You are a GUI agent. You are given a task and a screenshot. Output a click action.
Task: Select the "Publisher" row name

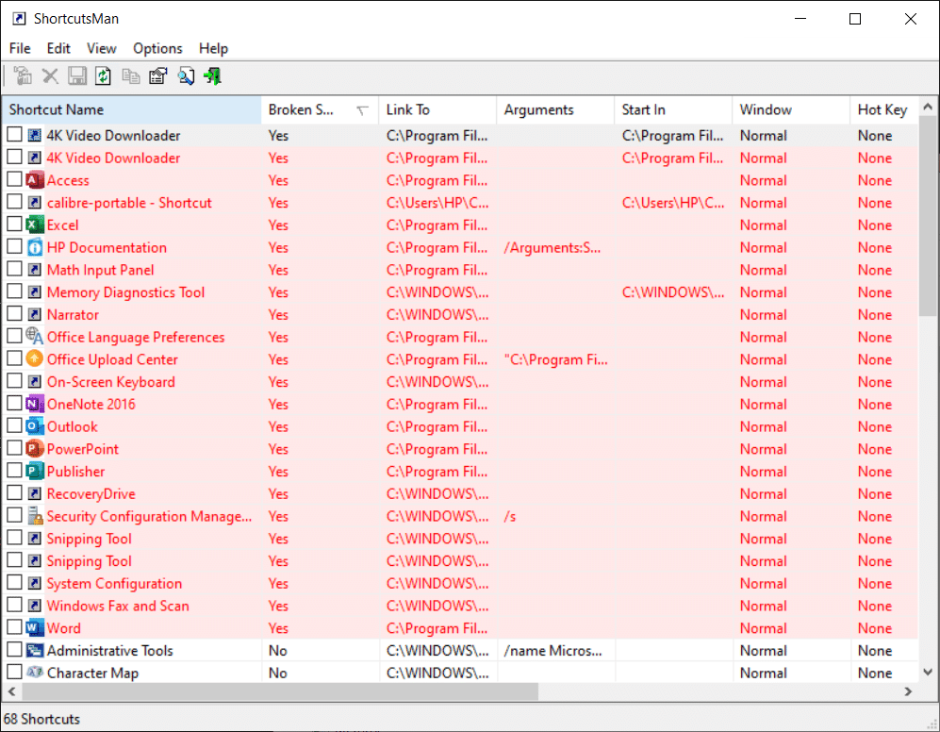click(75, 471)
